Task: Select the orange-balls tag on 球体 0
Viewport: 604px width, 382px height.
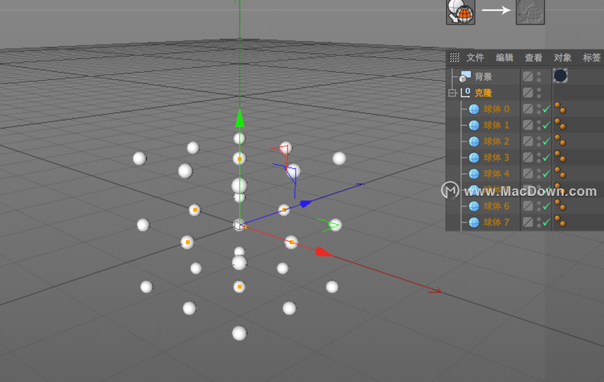Action: point(560,108)
